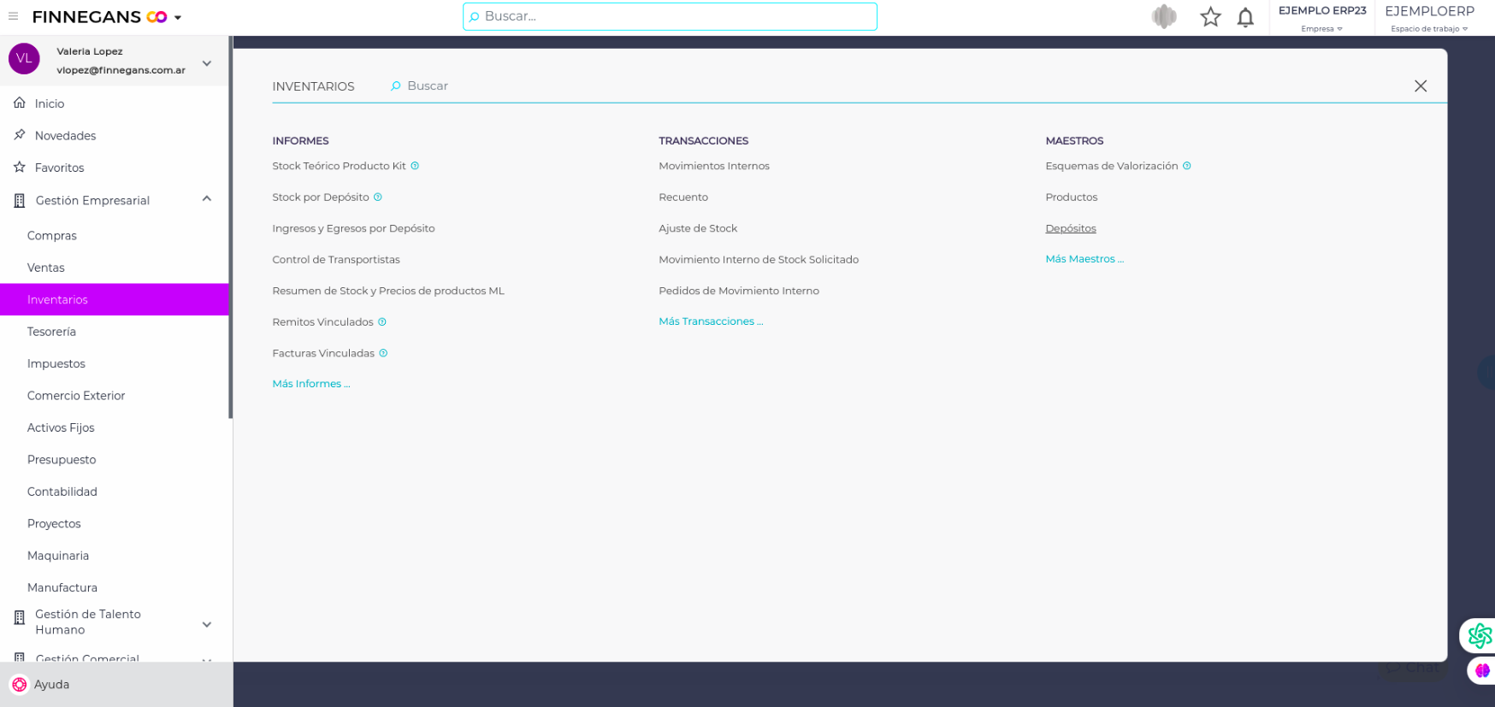Open Stock por Depósito report
This screenshot has width=1495, height=707.
click(321, 197)
